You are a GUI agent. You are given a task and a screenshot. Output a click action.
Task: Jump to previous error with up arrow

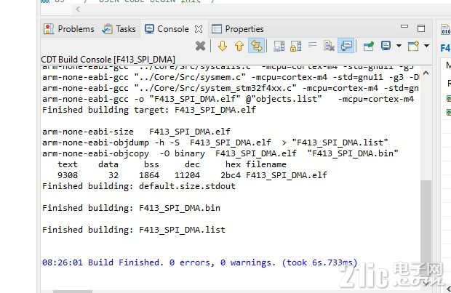click(239, 46)
